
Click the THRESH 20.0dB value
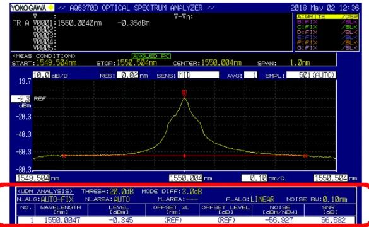click(x=122, y=192)
